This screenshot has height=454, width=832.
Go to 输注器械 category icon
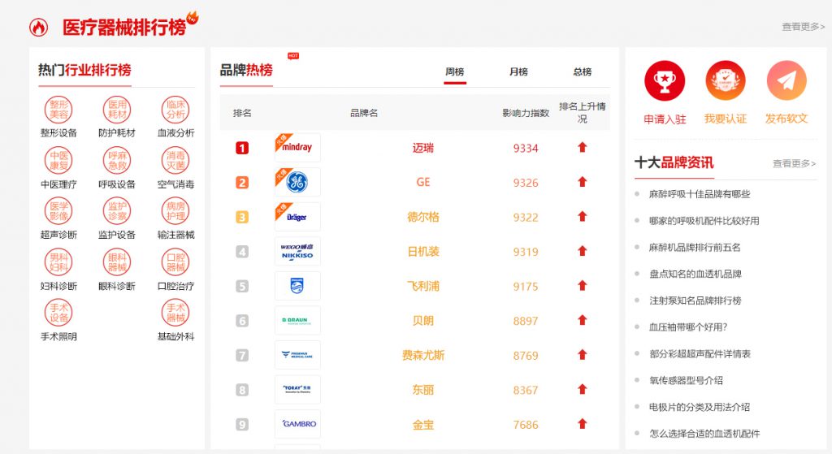pyautogui.click(x=175, y=211)
